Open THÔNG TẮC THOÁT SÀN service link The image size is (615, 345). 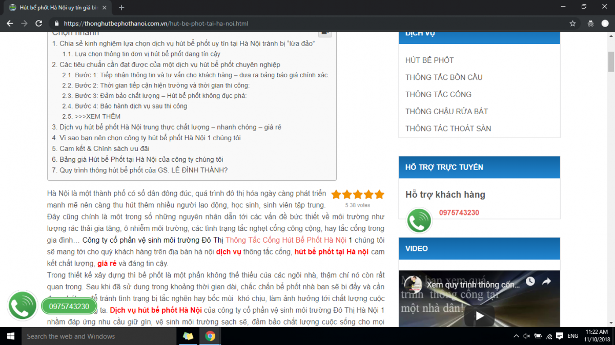tap(448, 128)
